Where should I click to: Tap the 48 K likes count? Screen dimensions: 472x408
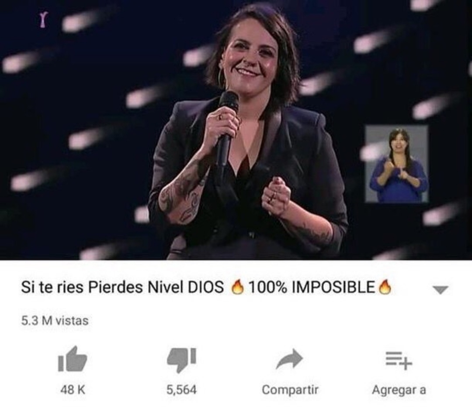(x=73, y=390)
